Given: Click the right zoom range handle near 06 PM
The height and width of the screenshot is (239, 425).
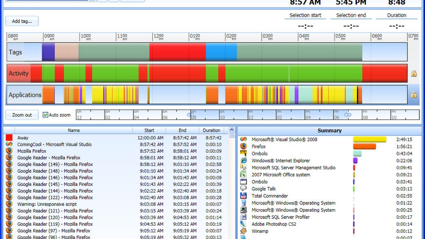Looking at the screenshot, I should pos(348,115).
